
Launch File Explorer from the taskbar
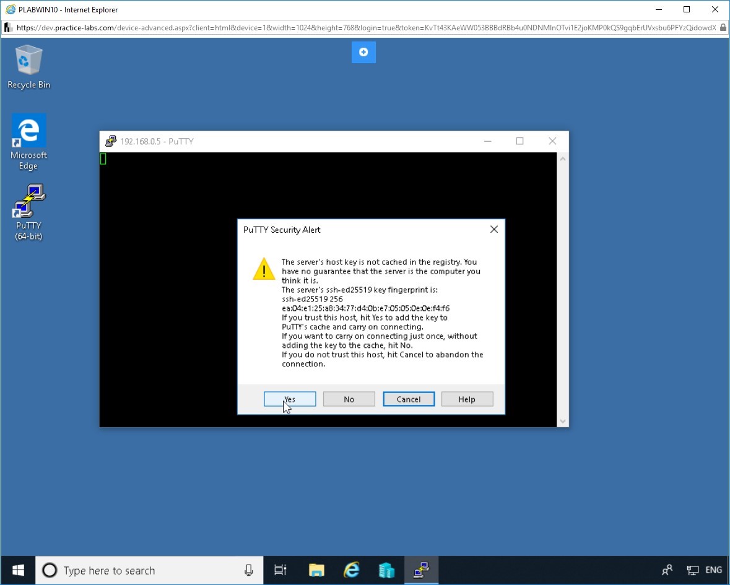316,570
